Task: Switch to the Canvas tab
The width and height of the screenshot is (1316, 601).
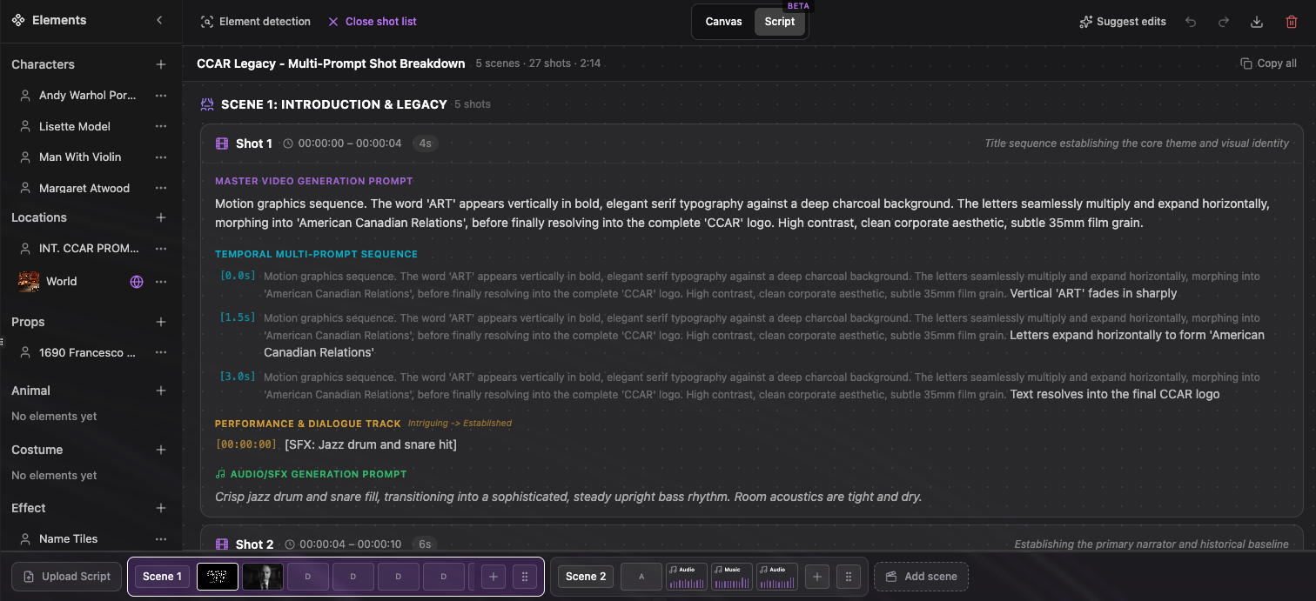Action: [x=723, y=21]
